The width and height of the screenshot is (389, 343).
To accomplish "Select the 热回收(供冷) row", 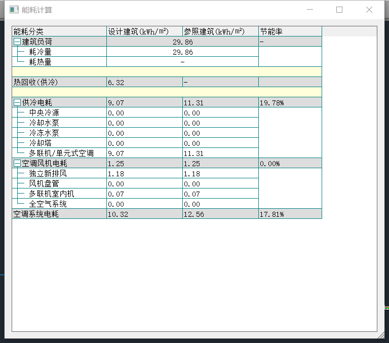I will [x=35, y=82].
